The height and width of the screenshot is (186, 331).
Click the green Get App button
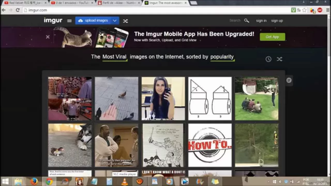tap(272, 37)
